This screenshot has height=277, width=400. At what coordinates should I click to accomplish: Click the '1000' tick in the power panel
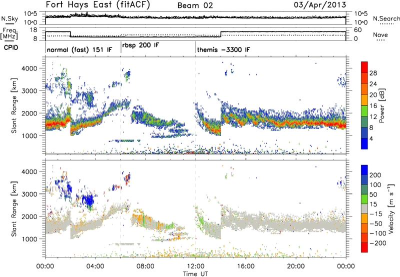point(29,135)
